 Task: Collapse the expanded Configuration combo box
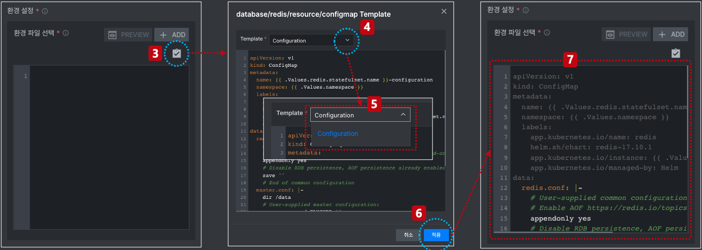click(360, 115)
